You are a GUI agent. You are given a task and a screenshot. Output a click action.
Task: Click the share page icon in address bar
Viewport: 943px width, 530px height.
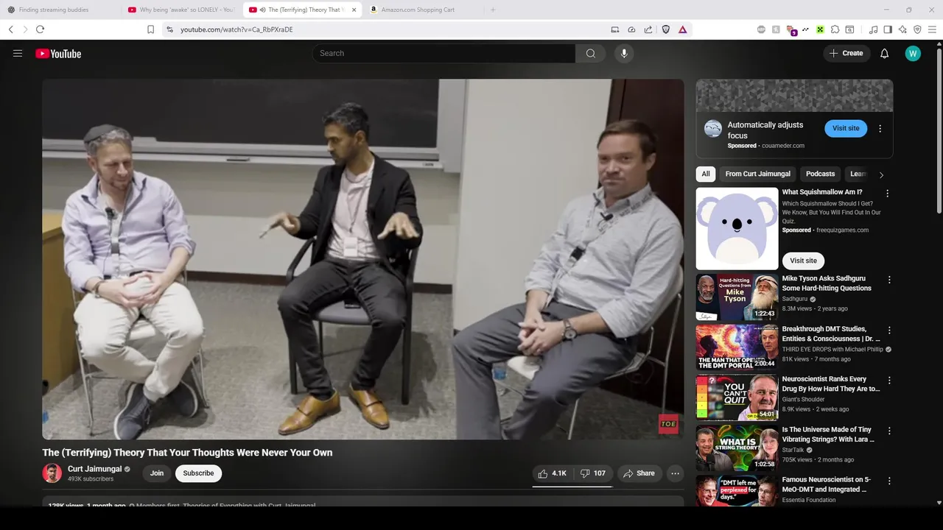648,29
